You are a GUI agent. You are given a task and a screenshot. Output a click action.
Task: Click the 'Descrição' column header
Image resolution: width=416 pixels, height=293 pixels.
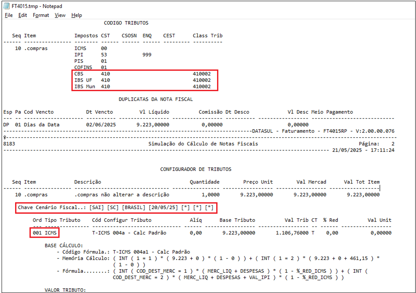88,182
